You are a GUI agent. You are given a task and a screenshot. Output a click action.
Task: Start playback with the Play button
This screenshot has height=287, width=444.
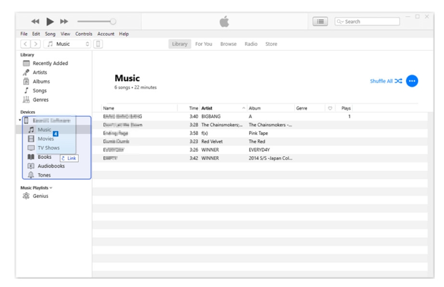(x=50, y=22)
